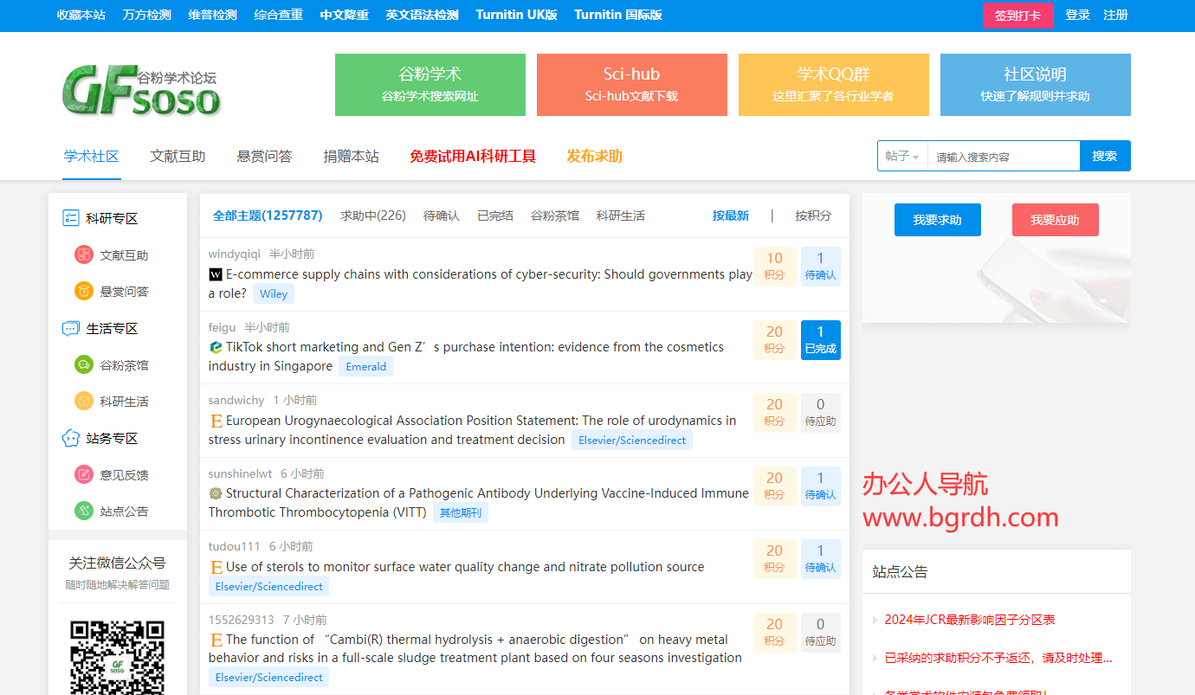Sort topics by 按积分

click(813, 216)
